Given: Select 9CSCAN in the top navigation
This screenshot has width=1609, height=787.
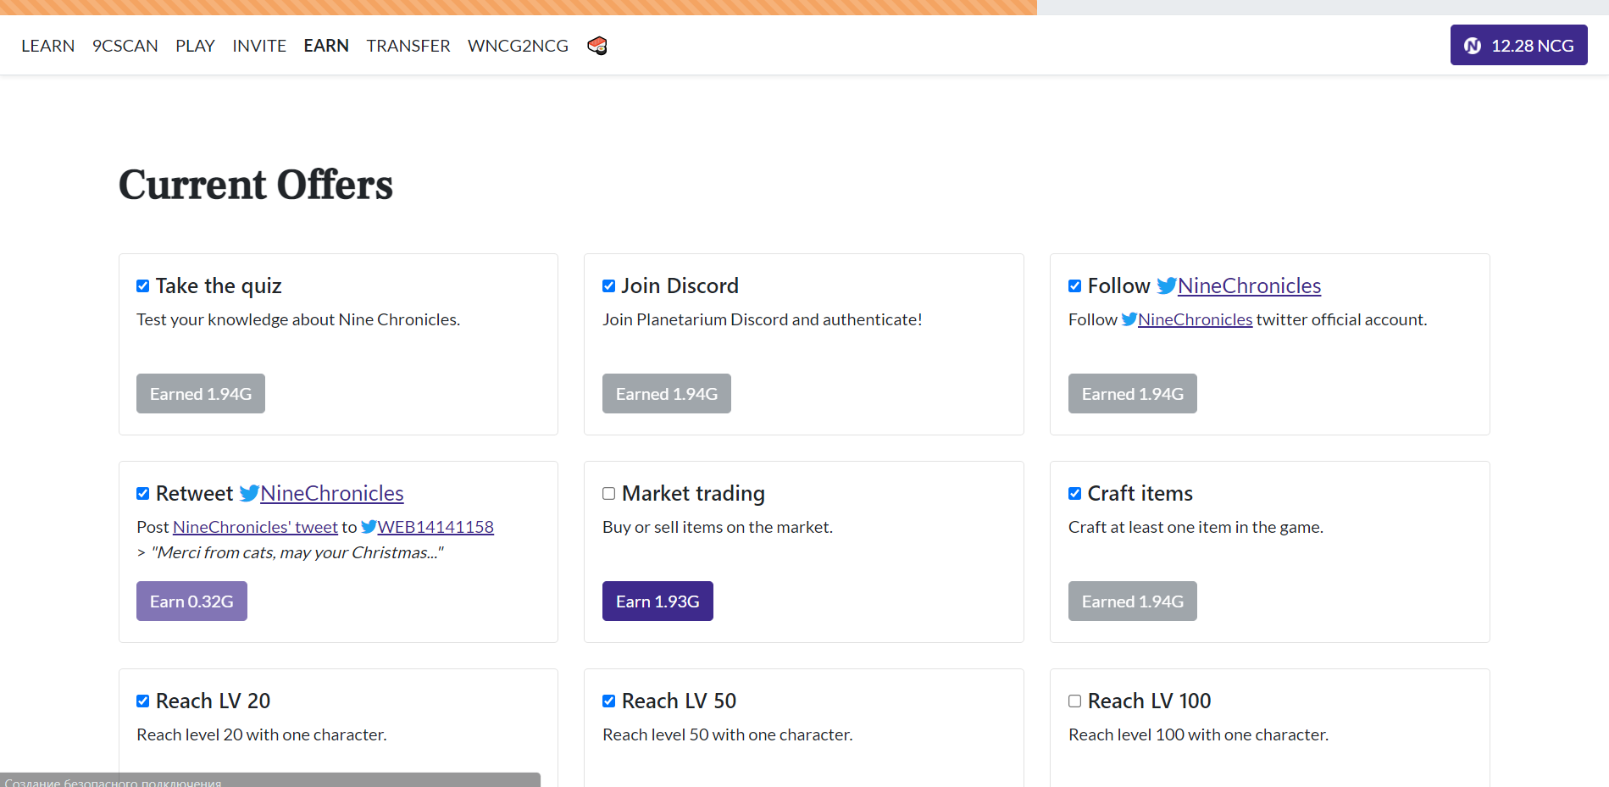Looking at the screenshot, I should (x=125, y=46).
